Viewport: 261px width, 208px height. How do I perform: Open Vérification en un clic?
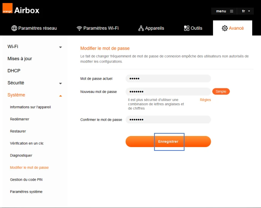point(27,143)
